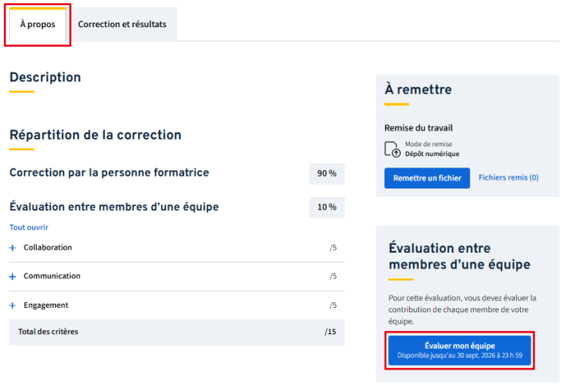Click Tout ouvrir to expand all criteria

tap(29, 227)
